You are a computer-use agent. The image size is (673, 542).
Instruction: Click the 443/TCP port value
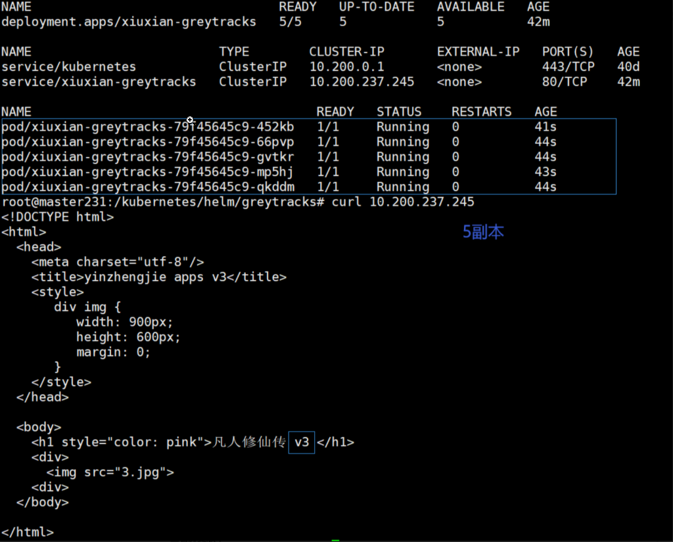click(x=568, y=67)
